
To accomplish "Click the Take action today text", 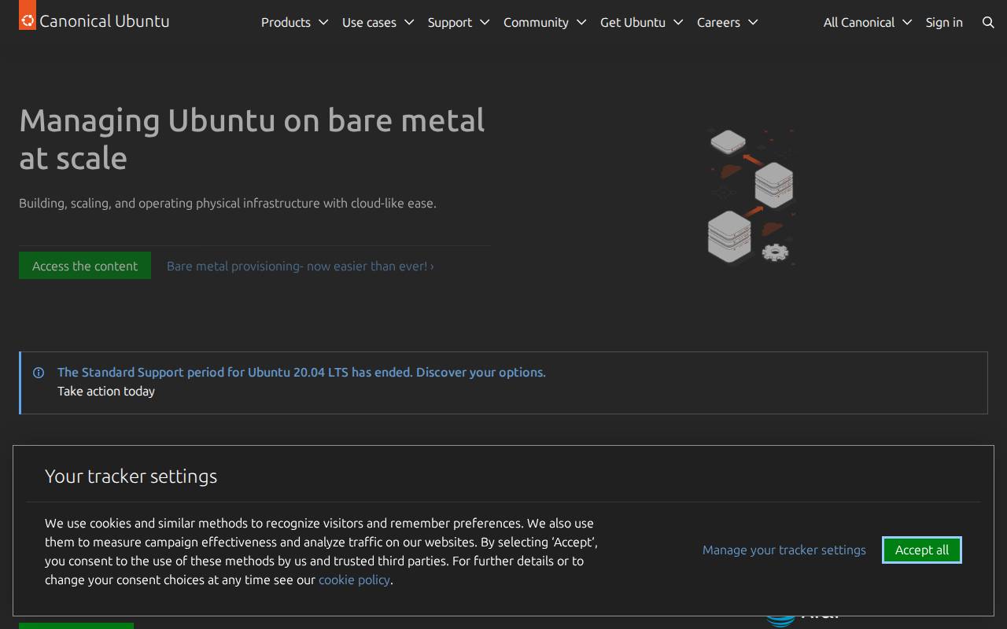I will tap(106, 391).
